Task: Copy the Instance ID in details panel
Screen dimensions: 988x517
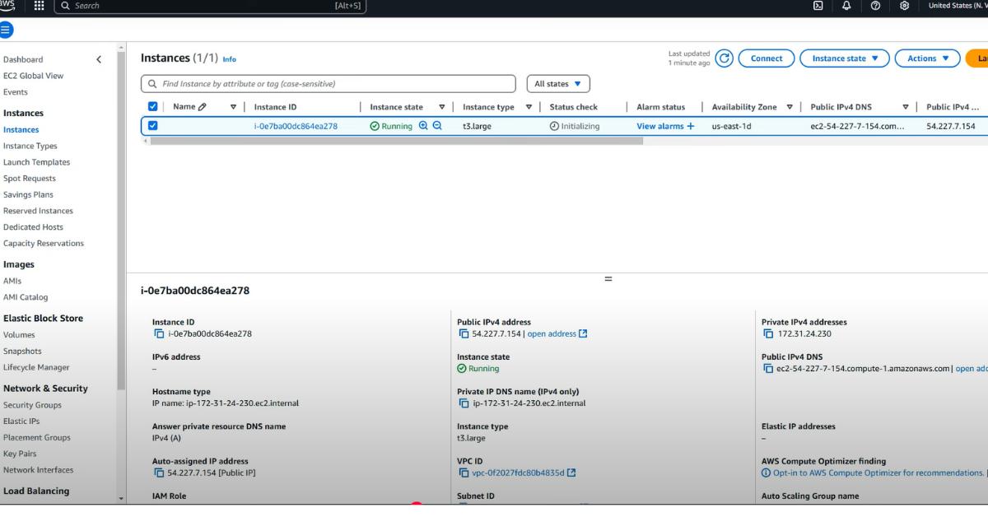Action: (x=159, y=333)
